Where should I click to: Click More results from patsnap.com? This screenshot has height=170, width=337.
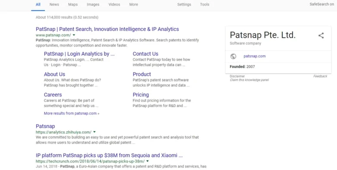point(71,113)
